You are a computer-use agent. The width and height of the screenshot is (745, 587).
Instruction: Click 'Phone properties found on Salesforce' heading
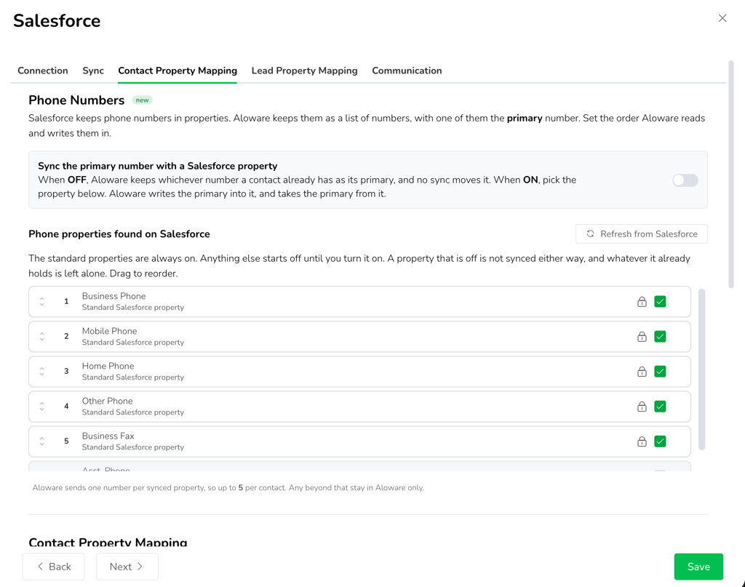tap(119, 233)
